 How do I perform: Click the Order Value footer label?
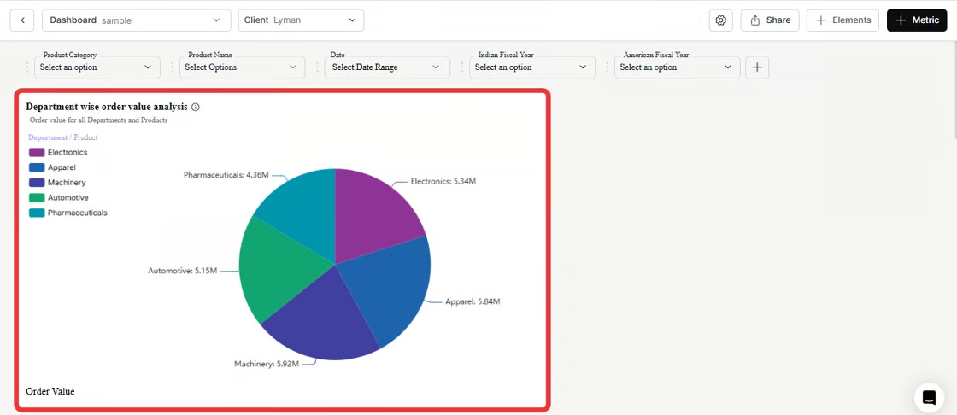50,391
